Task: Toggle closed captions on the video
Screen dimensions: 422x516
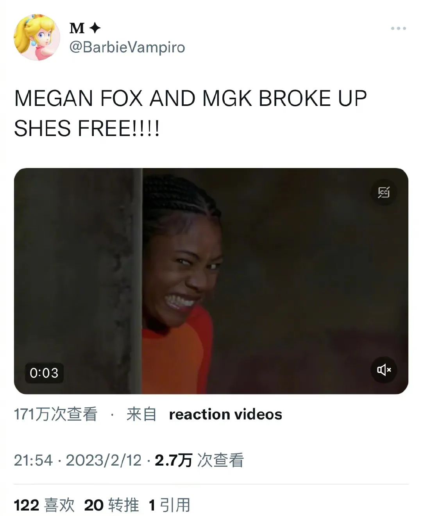Action: [x=384, y=192]
